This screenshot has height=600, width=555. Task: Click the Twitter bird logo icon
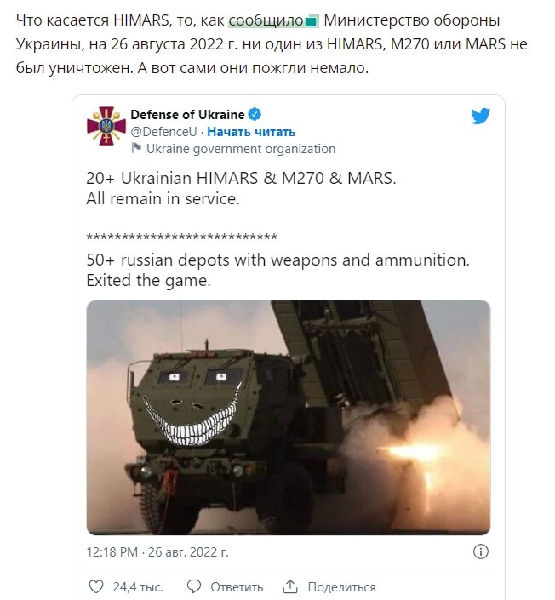click(480, 116)
